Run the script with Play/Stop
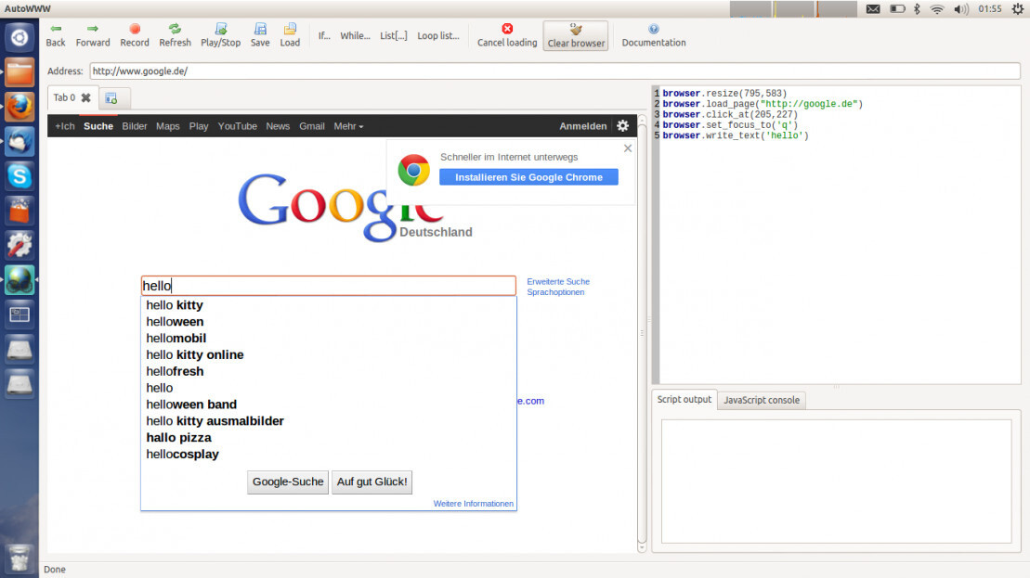1030x578 pixels. tap(221, 35)
